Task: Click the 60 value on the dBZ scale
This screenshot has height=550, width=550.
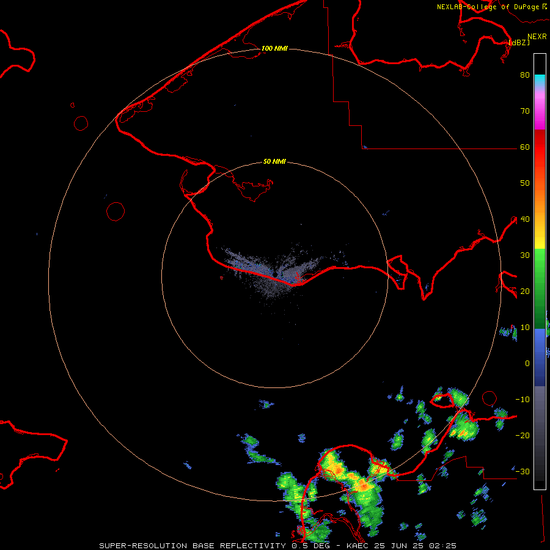Action: pos(525,147)
